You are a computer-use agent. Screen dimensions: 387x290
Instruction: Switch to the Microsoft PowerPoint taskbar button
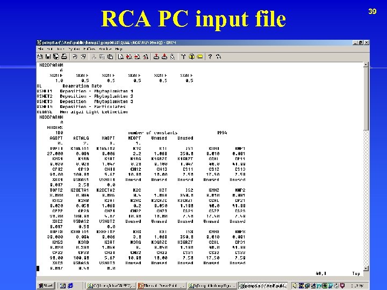(x=162, y=286)
